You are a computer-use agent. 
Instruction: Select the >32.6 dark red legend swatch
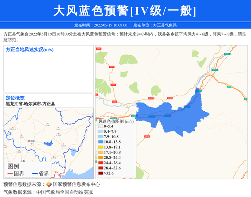tap(100, 173)
